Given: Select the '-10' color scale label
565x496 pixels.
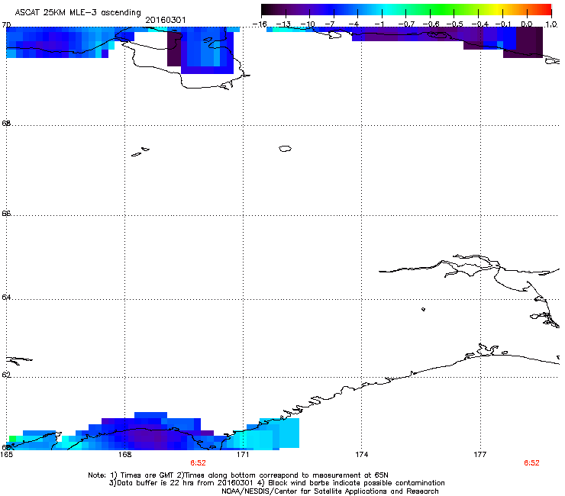Looking at the screenshot, I should click(308, 24).
